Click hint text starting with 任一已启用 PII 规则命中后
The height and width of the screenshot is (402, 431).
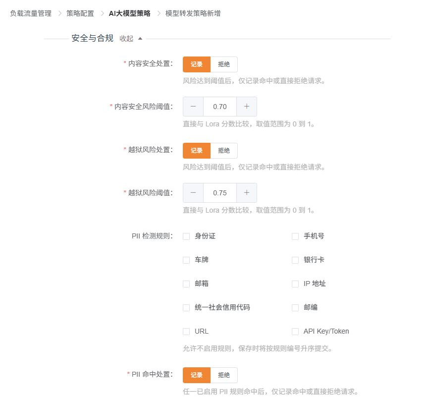(270, 391)
